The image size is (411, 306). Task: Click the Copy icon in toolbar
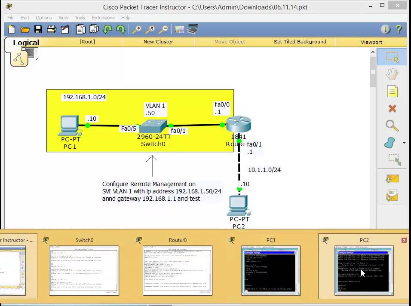(x=81, y=29)
